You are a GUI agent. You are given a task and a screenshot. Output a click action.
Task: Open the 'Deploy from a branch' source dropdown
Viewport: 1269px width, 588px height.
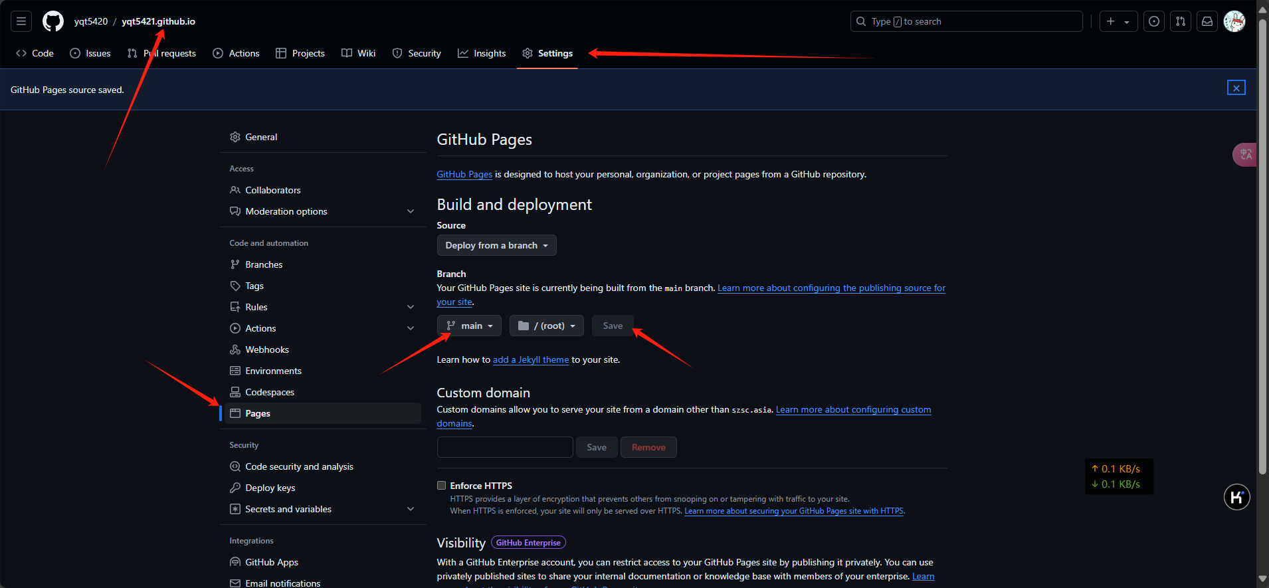pos(496,245)
